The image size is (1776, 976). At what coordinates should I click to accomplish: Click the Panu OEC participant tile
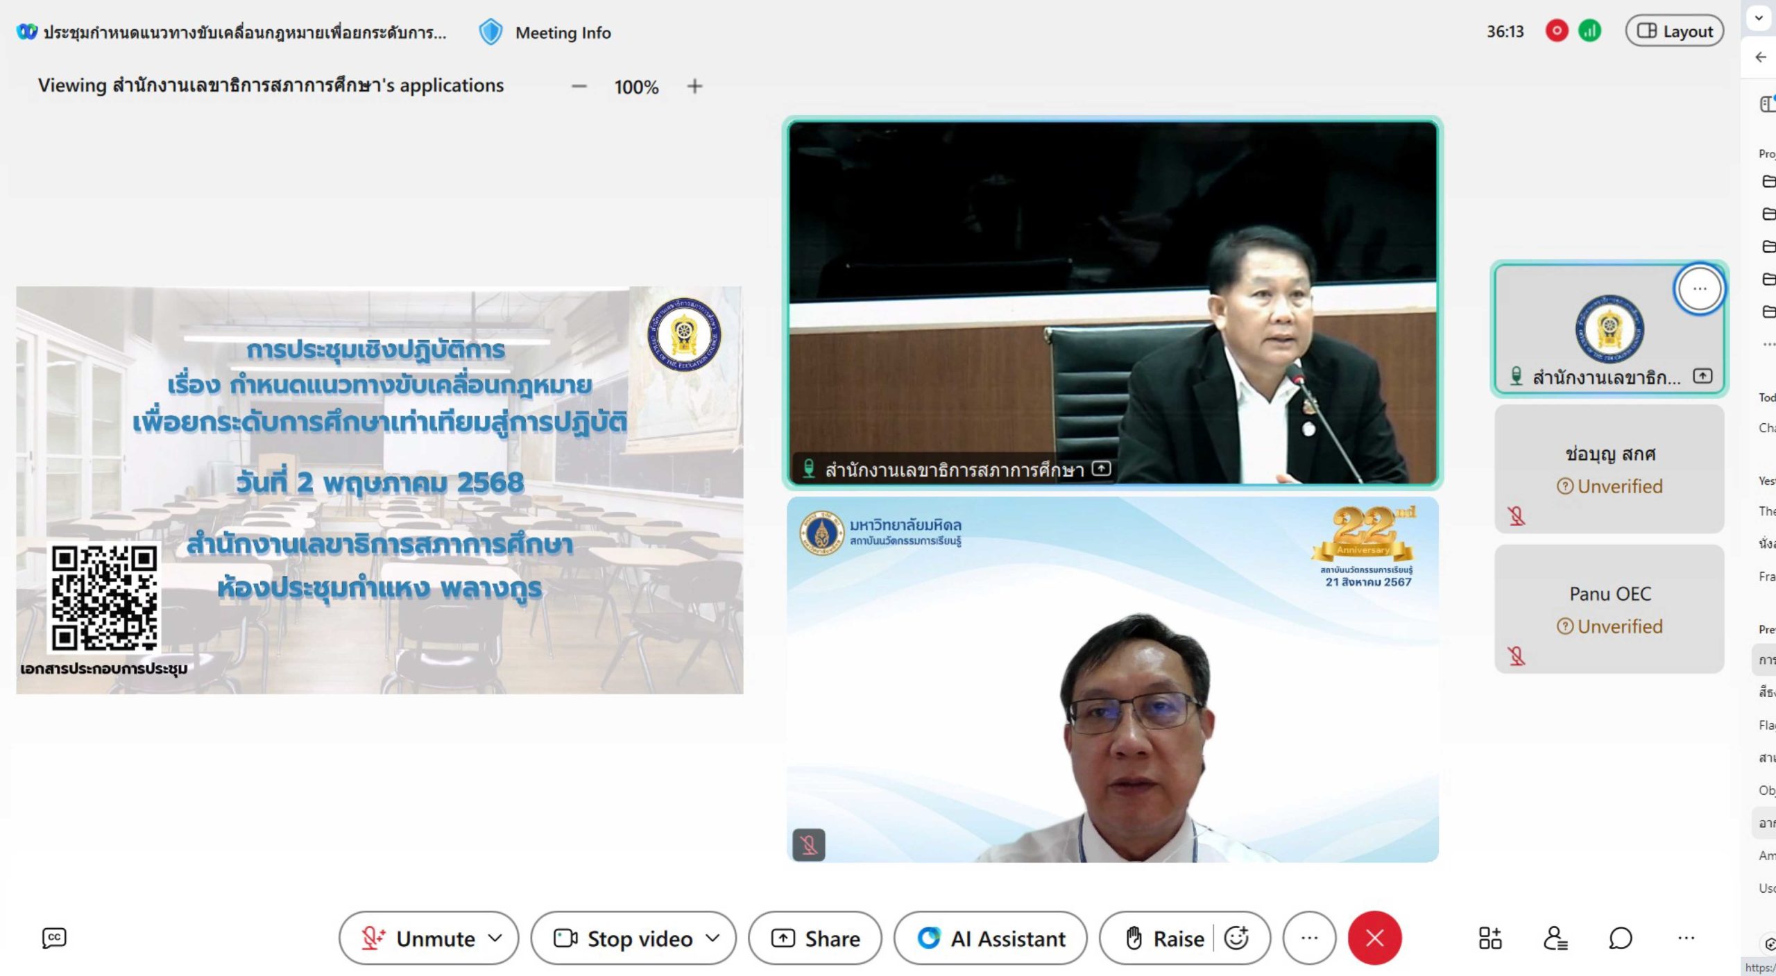click(x=1609, y=608)
